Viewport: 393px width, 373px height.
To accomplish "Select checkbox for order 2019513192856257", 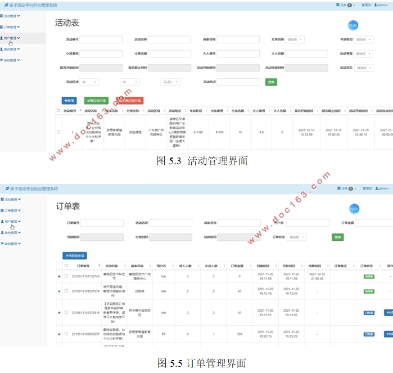I will coord(66,334).
